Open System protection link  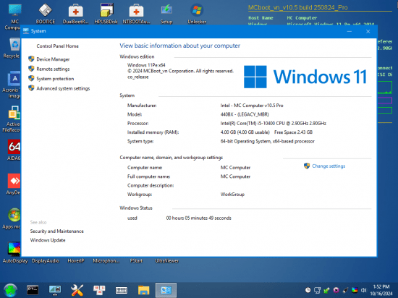tap(55, 79)
